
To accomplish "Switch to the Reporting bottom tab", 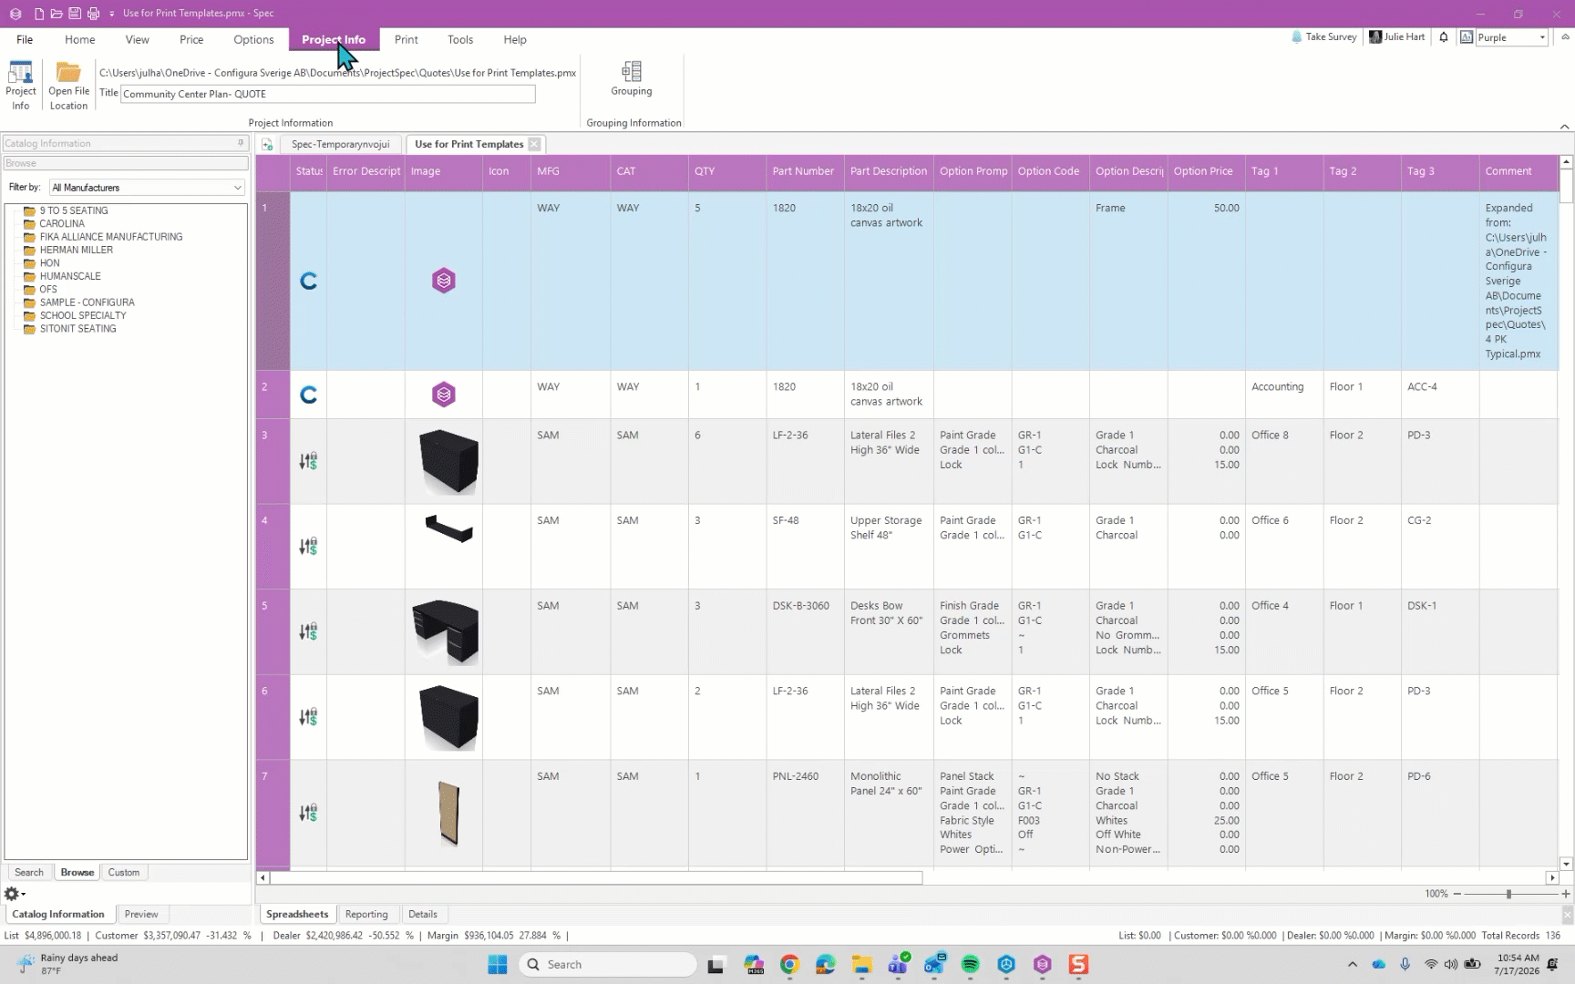I will coord(366,914).
